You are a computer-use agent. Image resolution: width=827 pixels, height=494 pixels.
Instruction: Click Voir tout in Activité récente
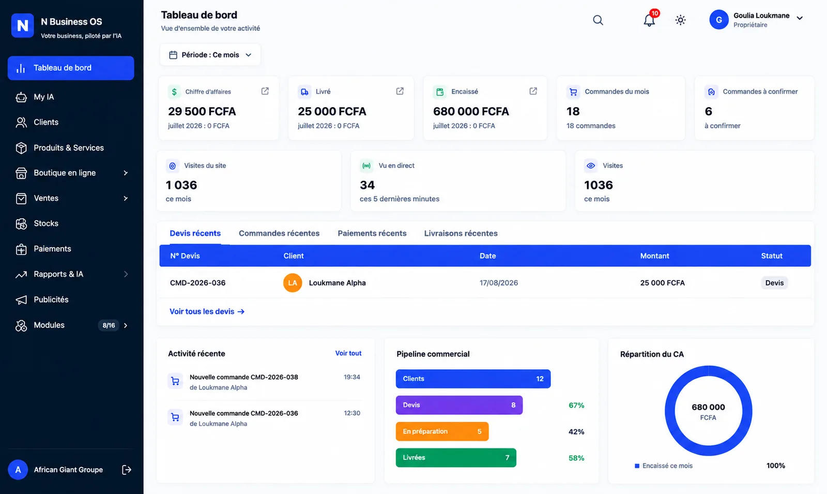348,353
